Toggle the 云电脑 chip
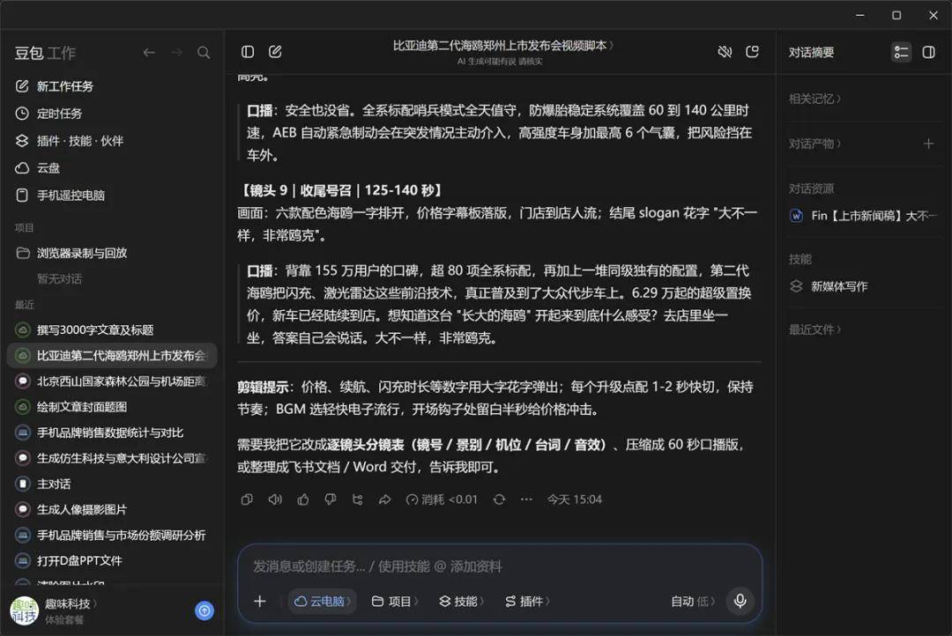Viewport: 952px width, 636px height. point(323,601)
